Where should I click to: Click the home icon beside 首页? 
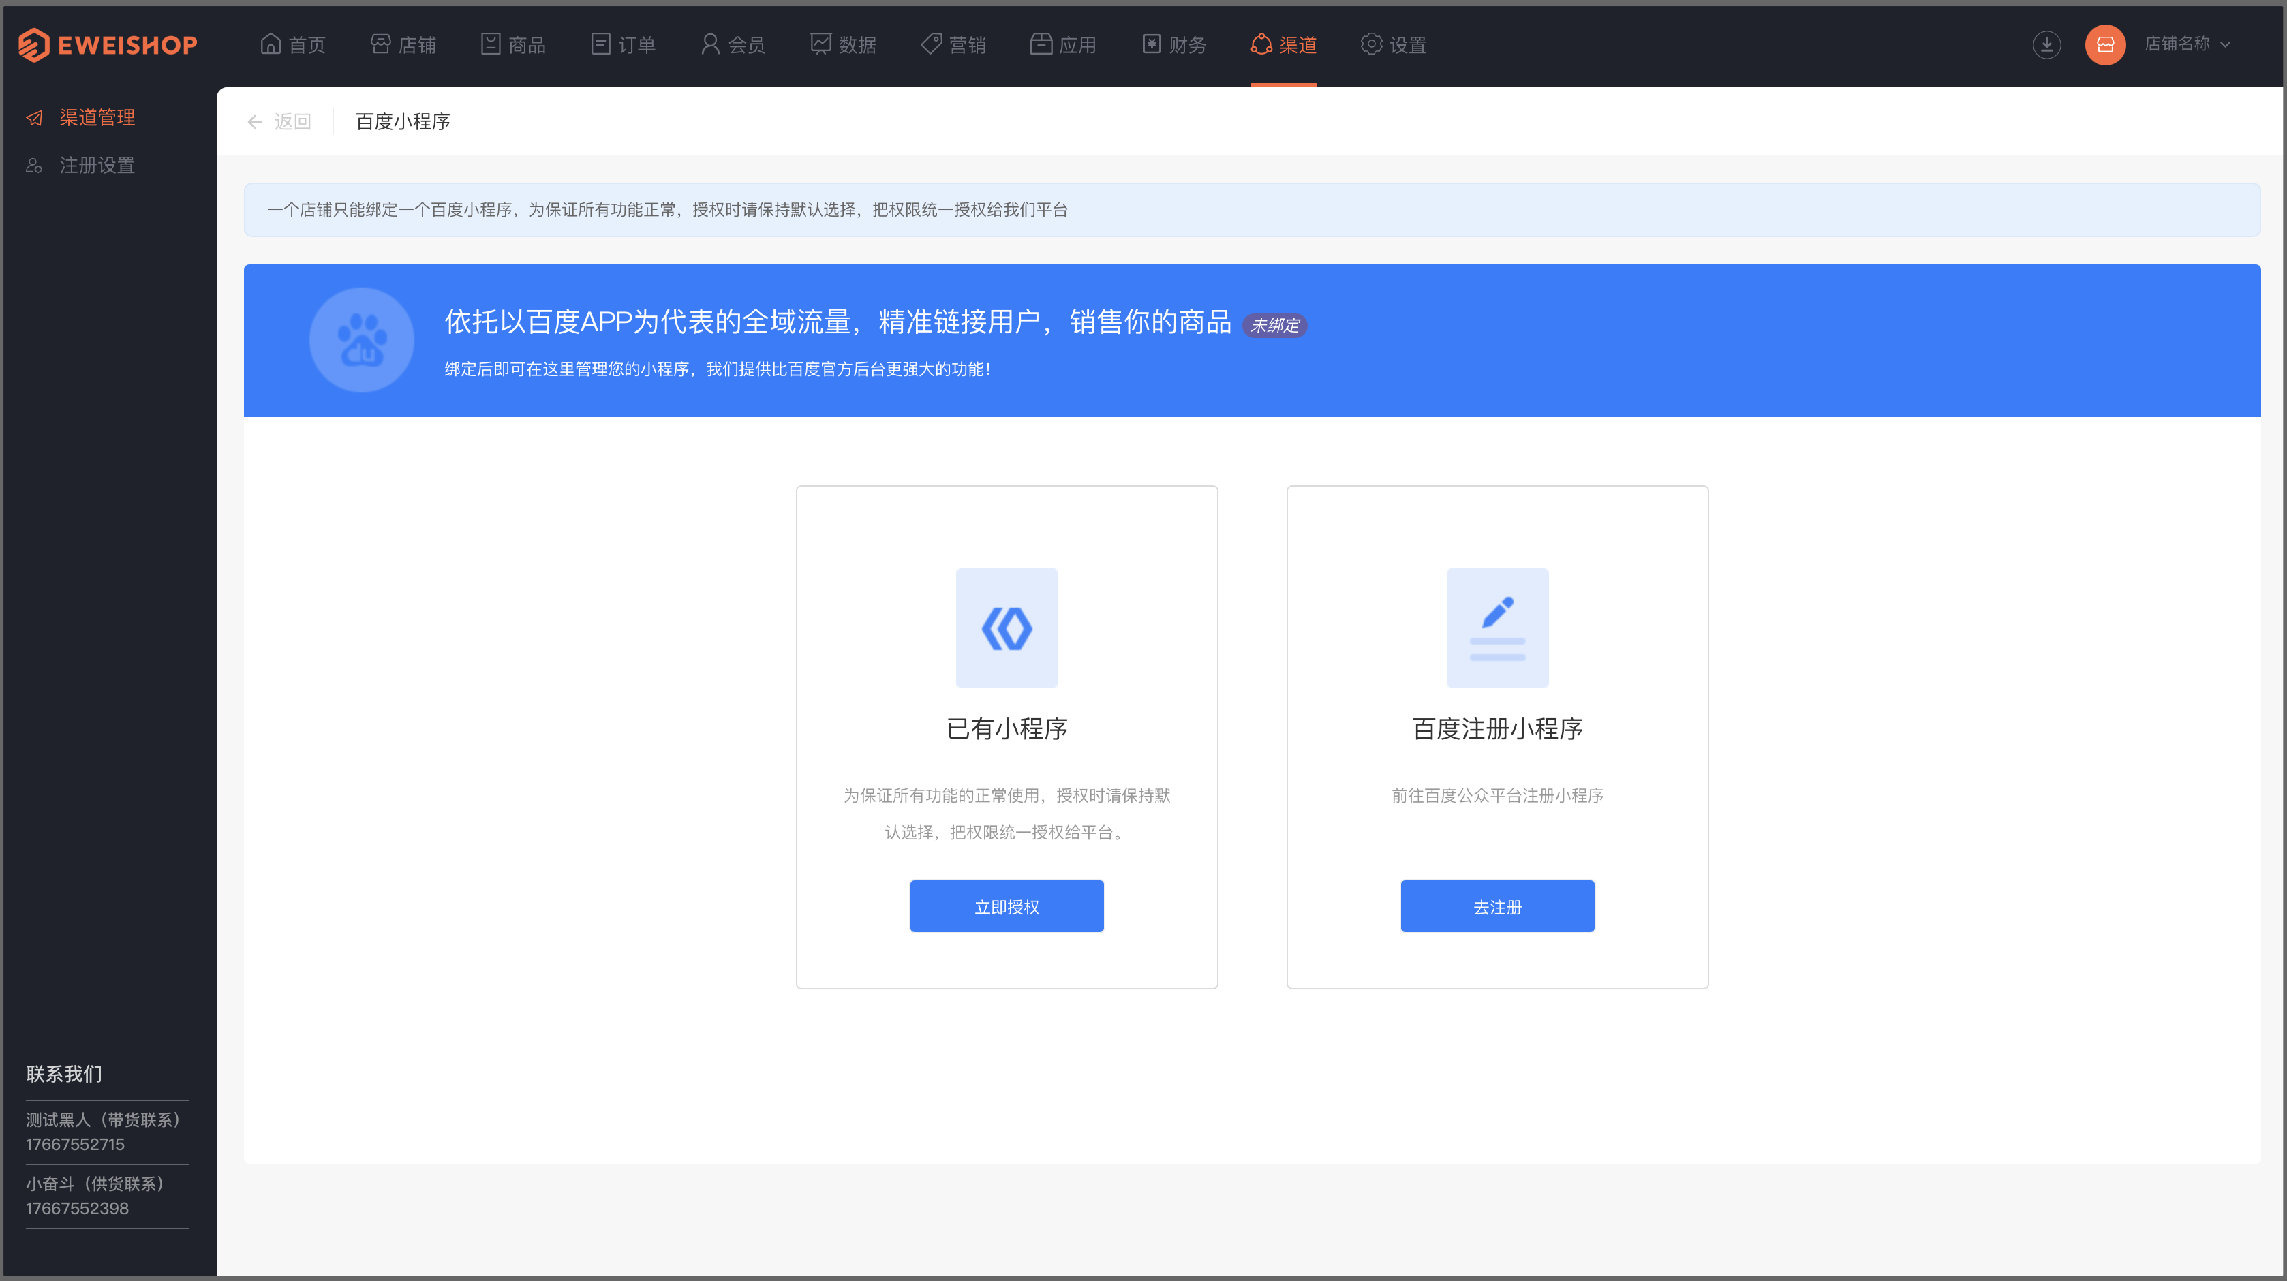(x=271, y=44)
